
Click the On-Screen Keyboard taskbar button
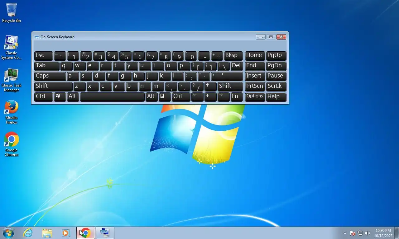pyautogui.click(x=105, y=233)
